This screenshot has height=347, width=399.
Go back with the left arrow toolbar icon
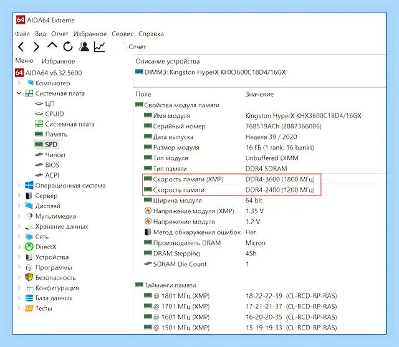point(21,47)
